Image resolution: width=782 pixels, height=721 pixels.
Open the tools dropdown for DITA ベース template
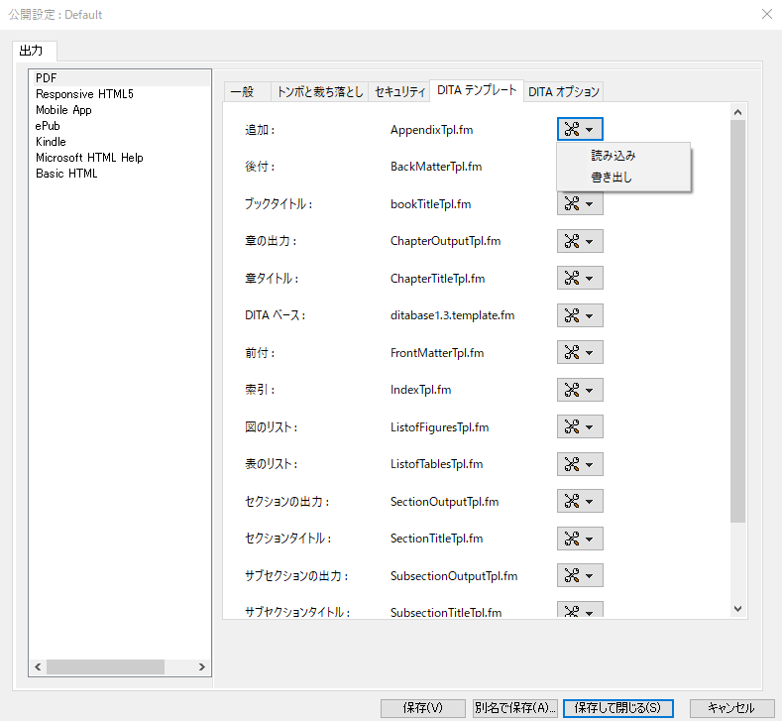(x=580, y=315)
